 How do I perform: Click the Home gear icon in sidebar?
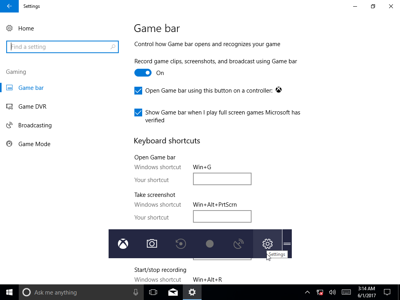tap(9, 28)
